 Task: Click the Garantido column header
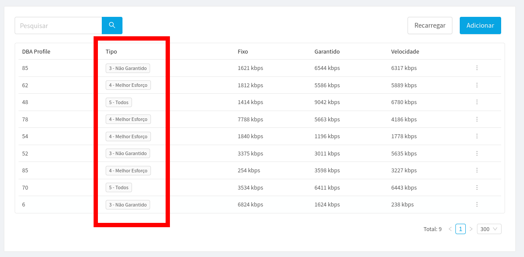(327, 51)
